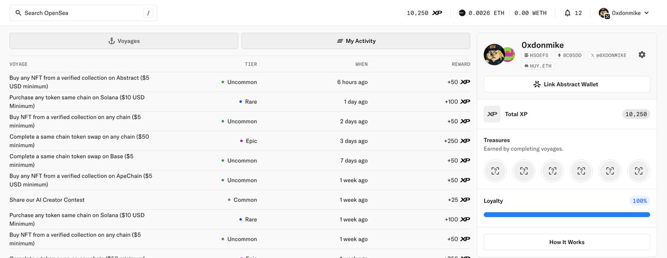This screenshot has height=258, width=667.
Task: Click the Loyalty 100% badge
Action: click(x=640, y=201)
